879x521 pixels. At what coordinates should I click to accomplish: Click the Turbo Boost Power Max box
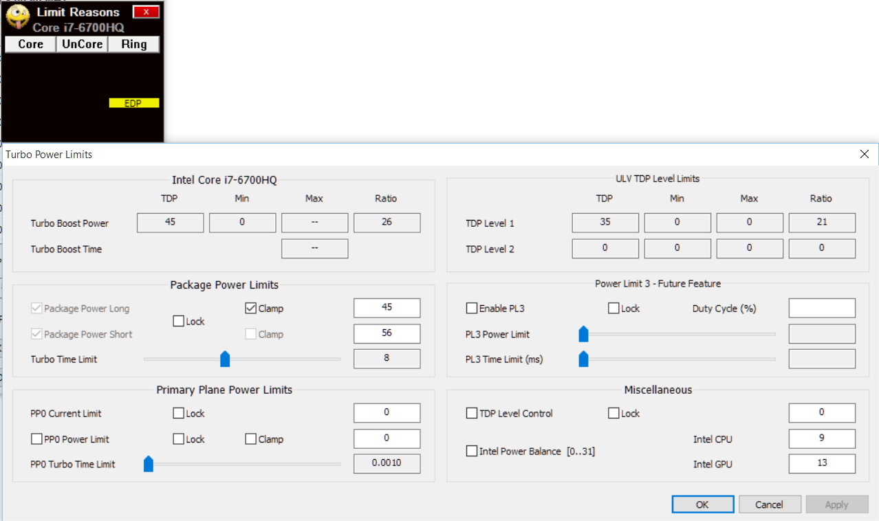(x=314, y=223)
